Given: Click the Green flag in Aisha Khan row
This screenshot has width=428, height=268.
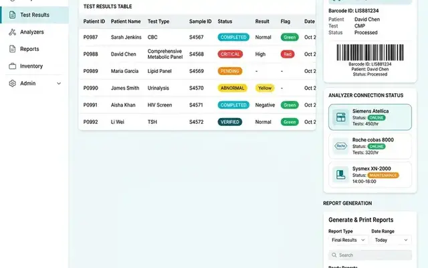Looking at the screenshot, I should 290,105.
